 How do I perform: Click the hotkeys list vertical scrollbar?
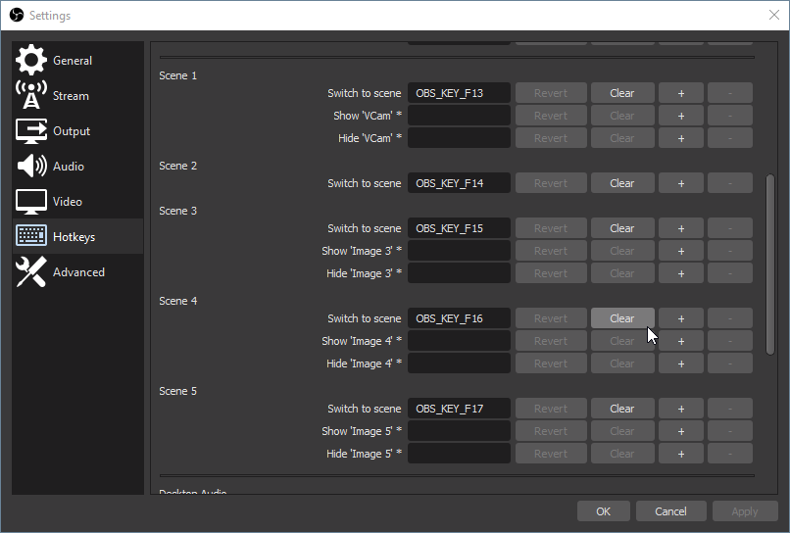pyautogui.click(x=769, y=265)
